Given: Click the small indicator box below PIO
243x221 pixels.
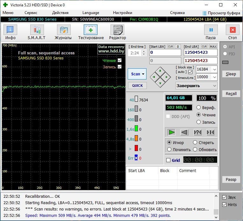Looking at the screenshot, I should 225,62.
